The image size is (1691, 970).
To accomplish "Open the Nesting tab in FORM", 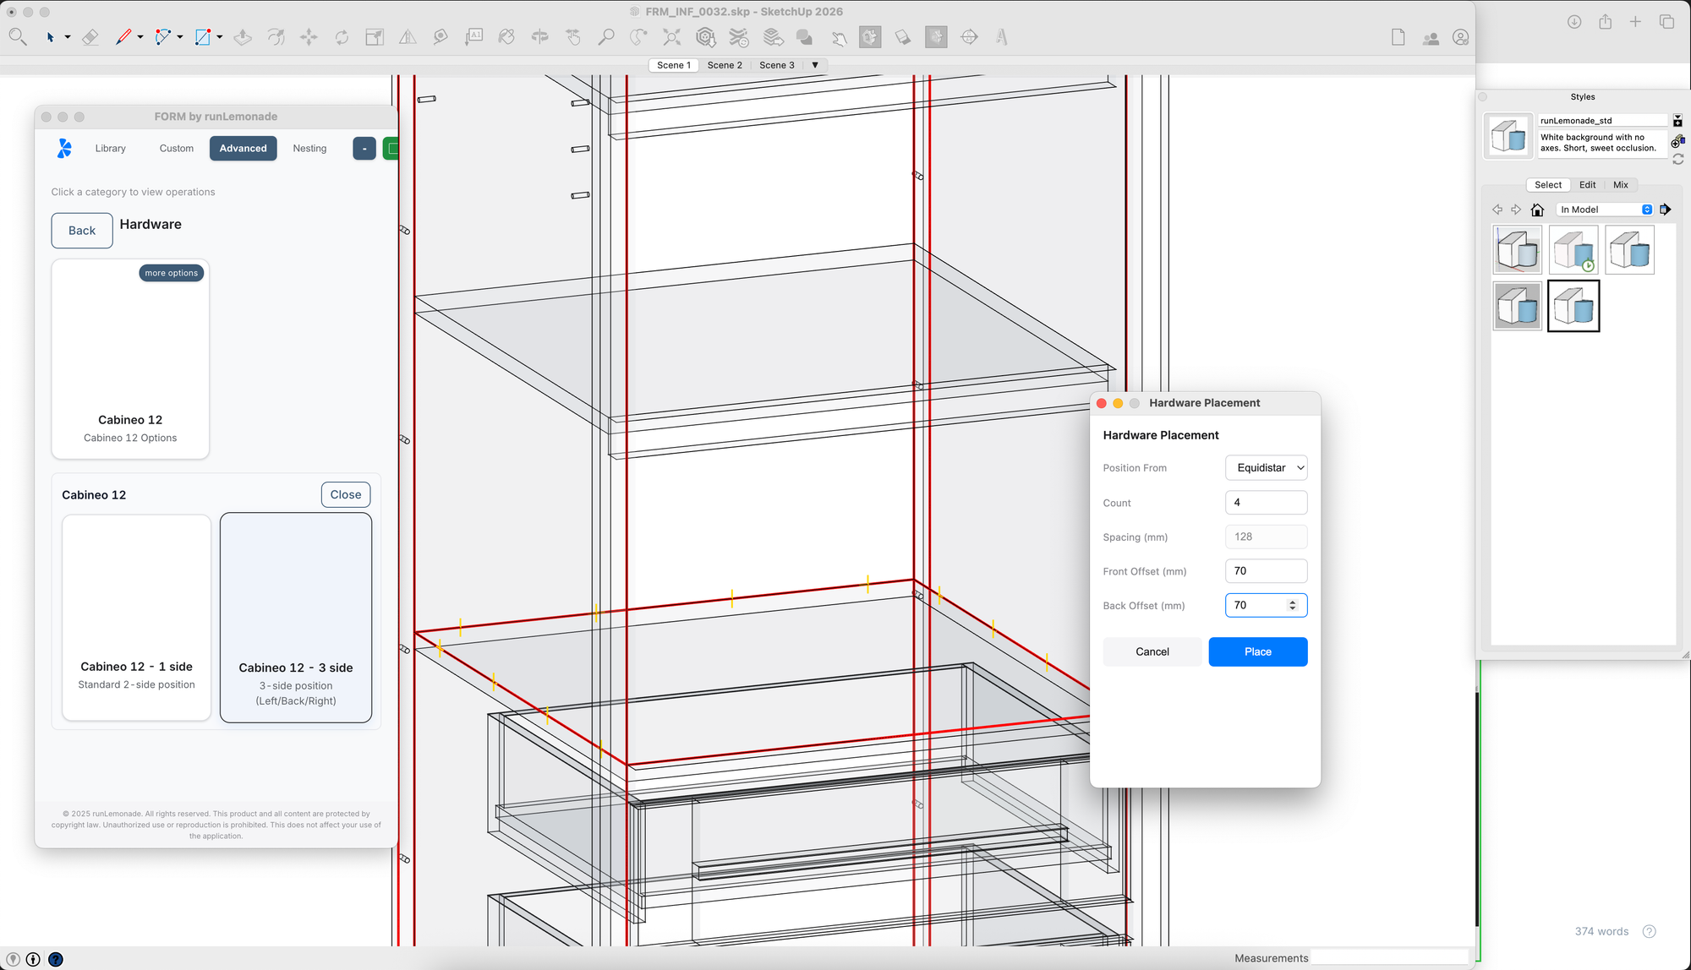I will pos(309,149).
